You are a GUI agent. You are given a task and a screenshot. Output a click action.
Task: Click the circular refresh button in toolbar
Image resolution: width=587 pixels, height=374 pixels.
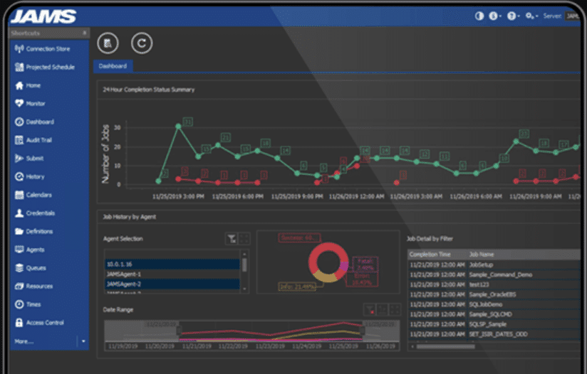[x=142, y=43]
